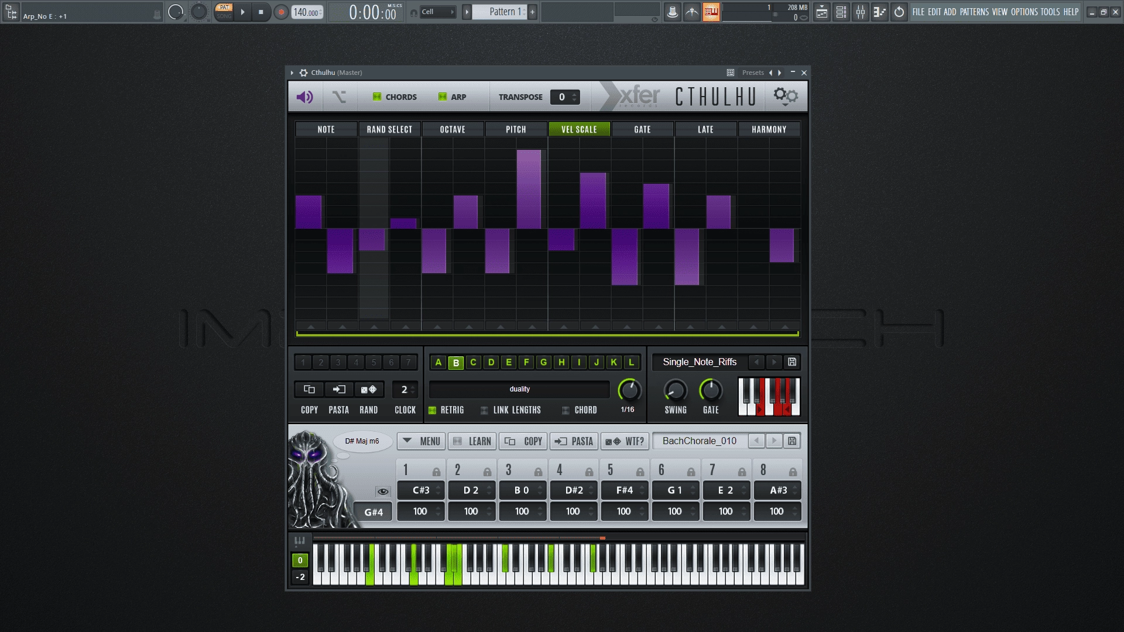Click the undo history circular arrow icon
Viewport: 1124px width, 632px height.
tap(899, 12)
